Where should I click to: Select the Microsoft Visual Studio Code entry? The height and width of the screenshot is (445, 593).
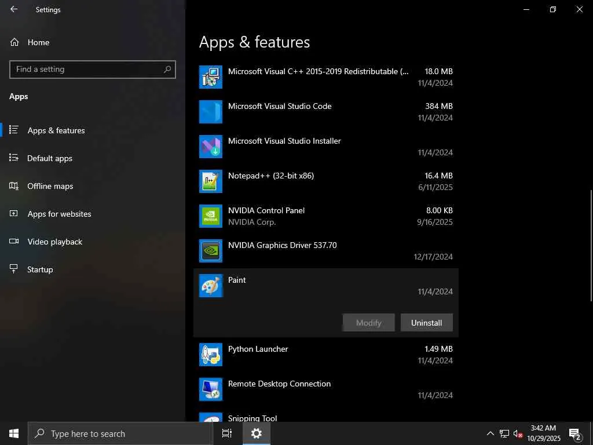coord(325,112)
